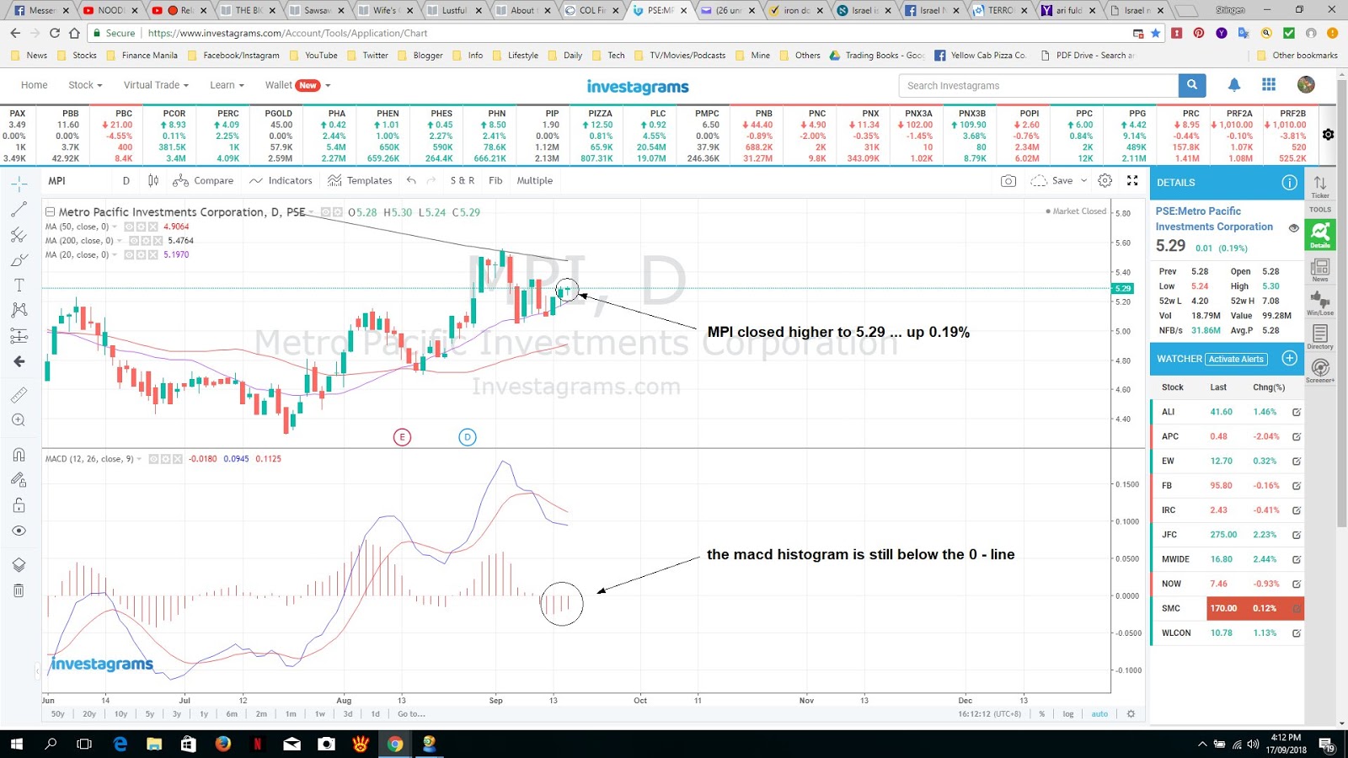The image size is (1348, 758).
Task: Take a chart snapshot with camera icon
Action: point(1008,180)
